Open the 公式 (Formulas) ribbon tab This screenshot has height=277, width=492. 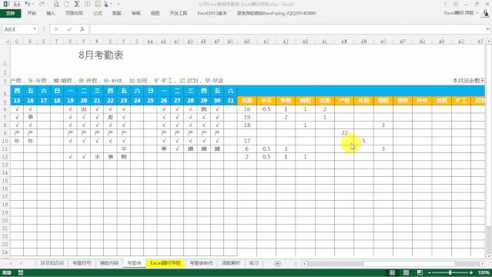[98, 13]
